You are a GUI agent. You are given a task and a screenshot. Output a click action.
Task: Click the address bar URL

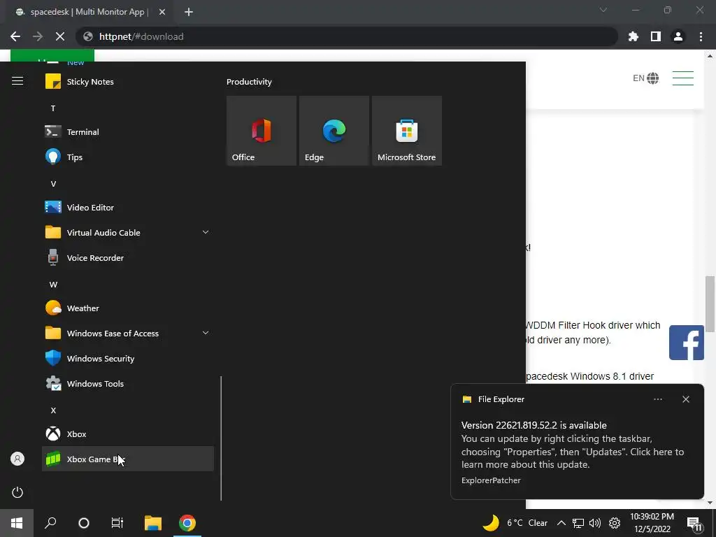coord(141,36)
